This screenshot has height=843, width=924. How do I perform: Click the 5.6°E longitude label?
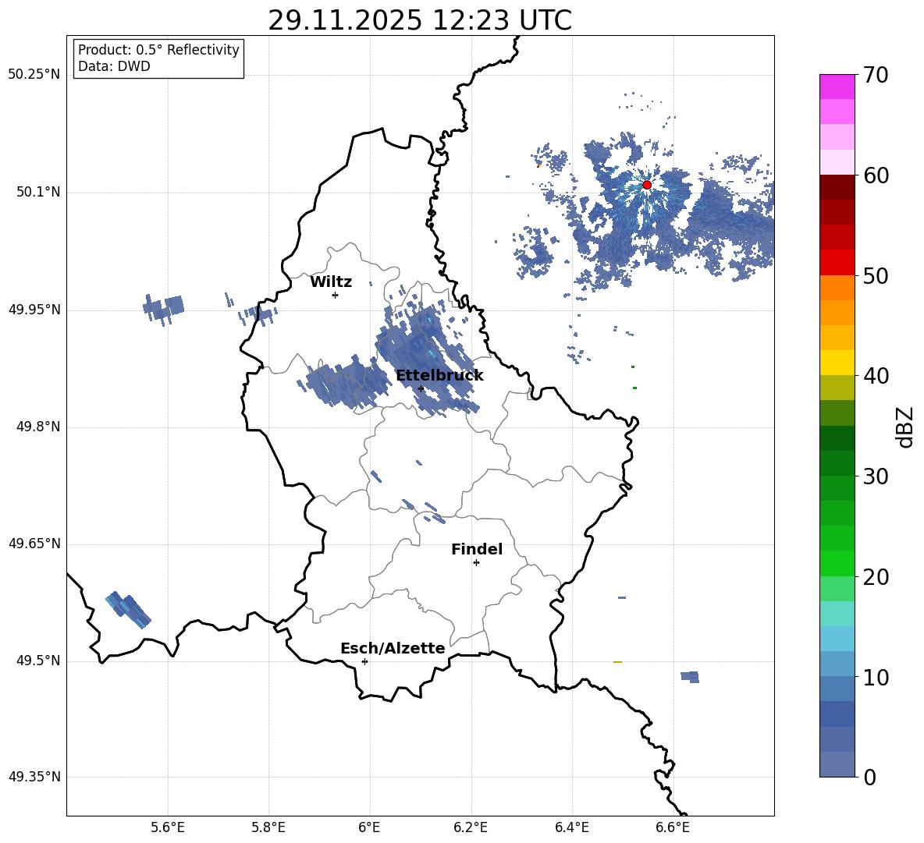coord(168,827)
